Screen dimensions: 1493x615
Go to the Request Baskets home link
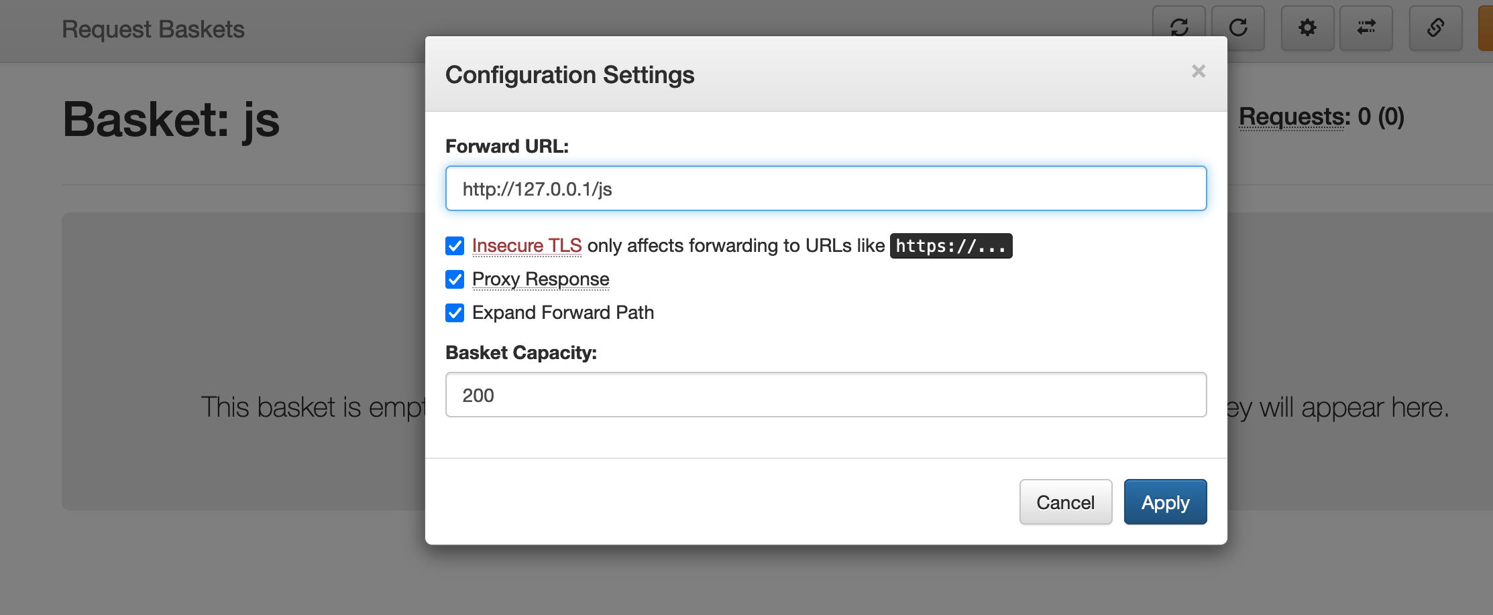pyautogui.click(x=153, y=29)
